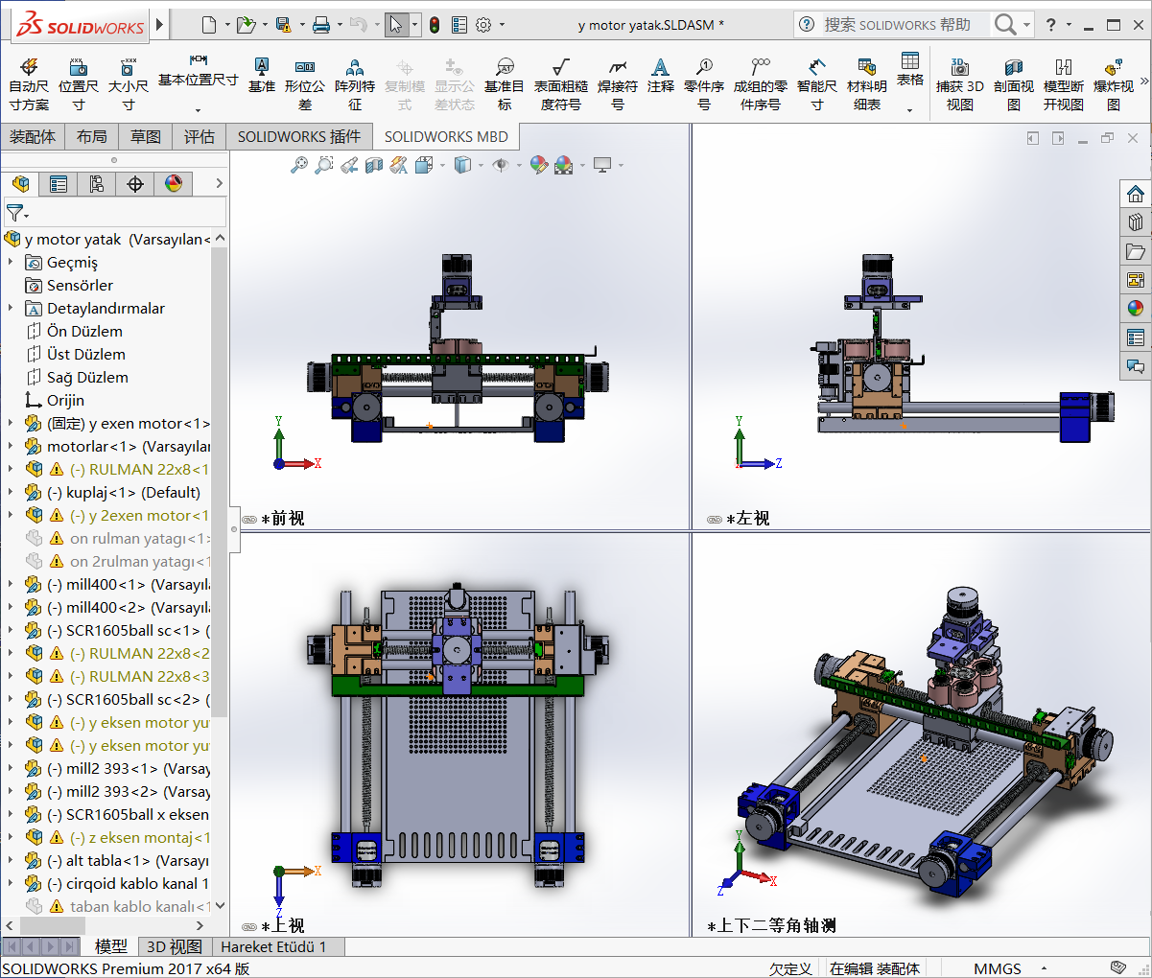
Task: Click the Weld Symbol tool (焊接符号)
Action: [618, 83]
